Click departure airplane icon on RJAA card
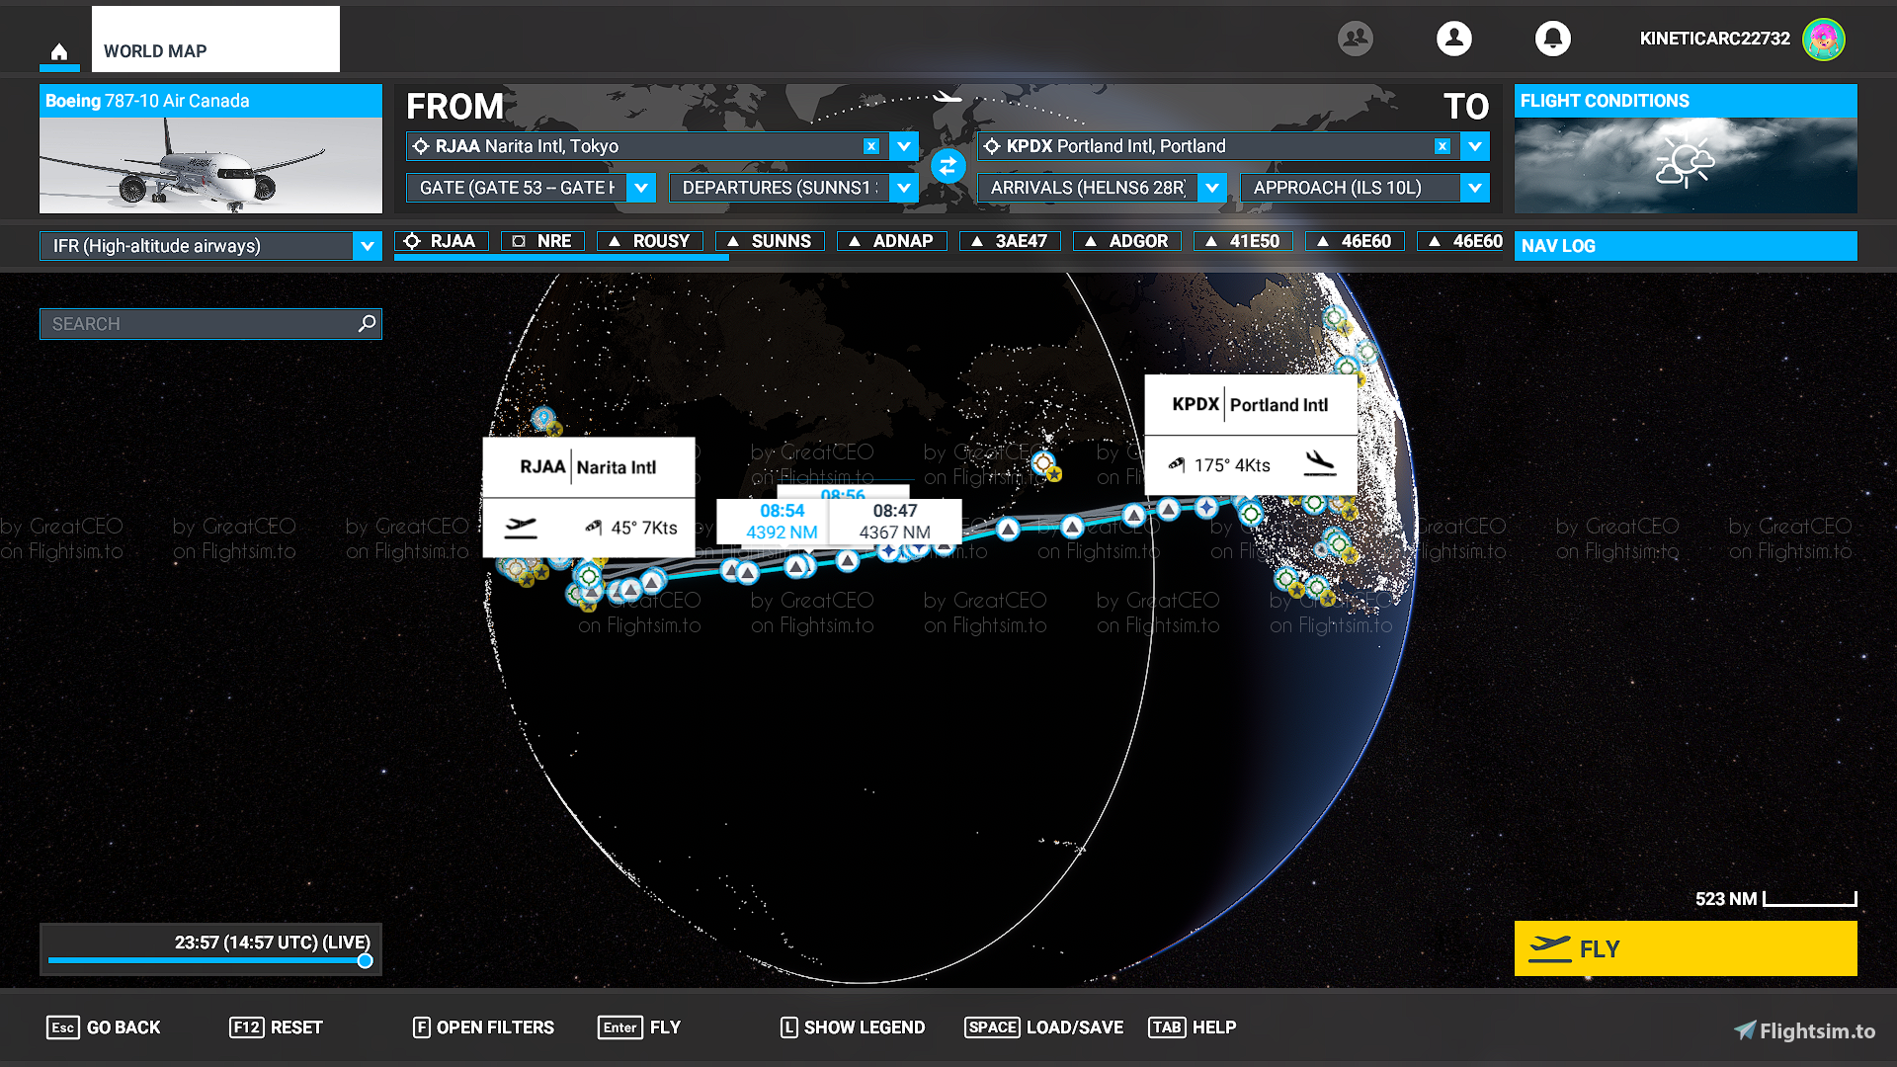 point(521,528)
